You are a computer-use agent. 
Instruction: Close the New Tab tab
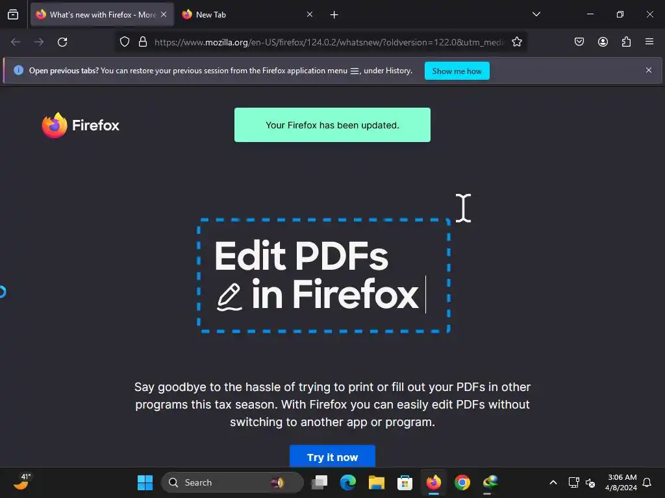(x=310, y=14)
